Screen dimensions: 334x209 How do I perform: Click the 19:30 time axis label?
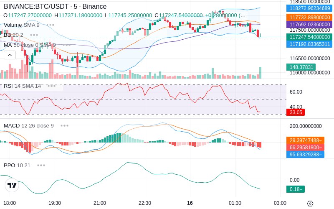pos(55,203)
